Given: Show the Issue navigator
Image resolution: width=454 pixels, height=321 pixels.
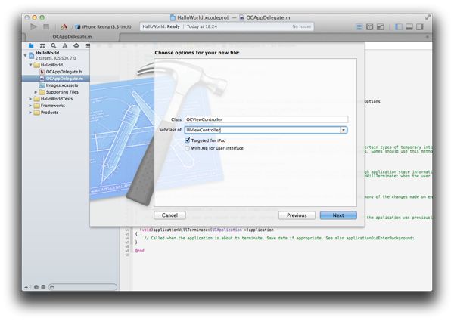Looking at the screenshot, I should 65,45.
